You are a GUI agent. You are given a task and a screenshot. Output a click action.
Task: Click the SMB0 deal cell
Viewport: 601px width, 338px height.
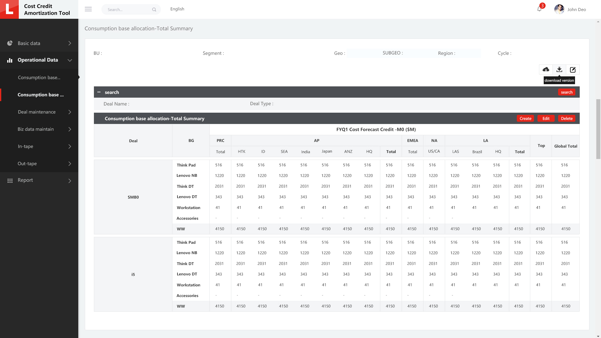[133, 197]
